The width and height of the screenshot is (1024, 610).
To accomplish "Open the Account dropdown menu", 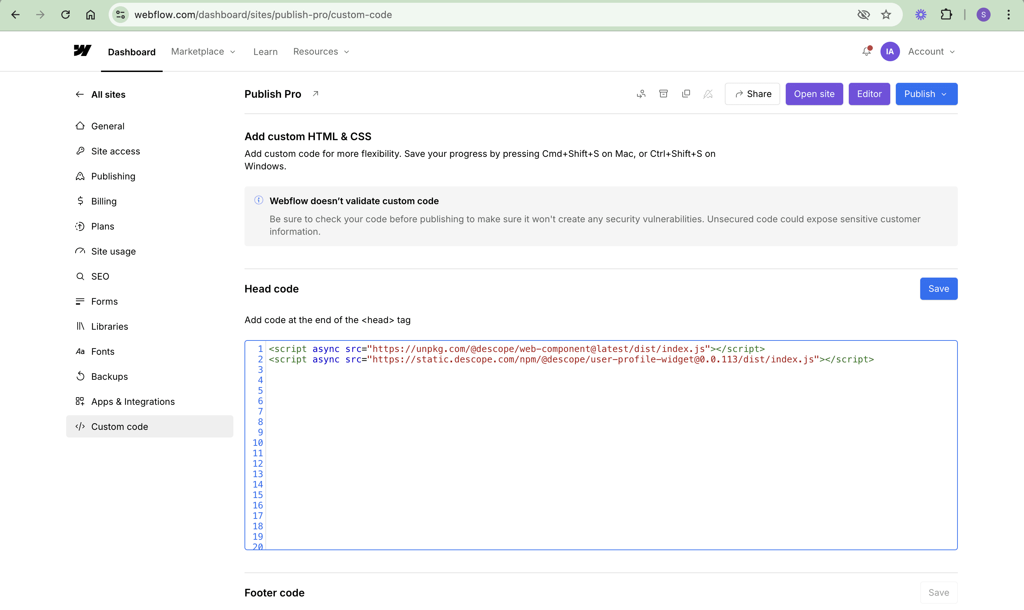I will pyautogui.click(x=931, y=51).
